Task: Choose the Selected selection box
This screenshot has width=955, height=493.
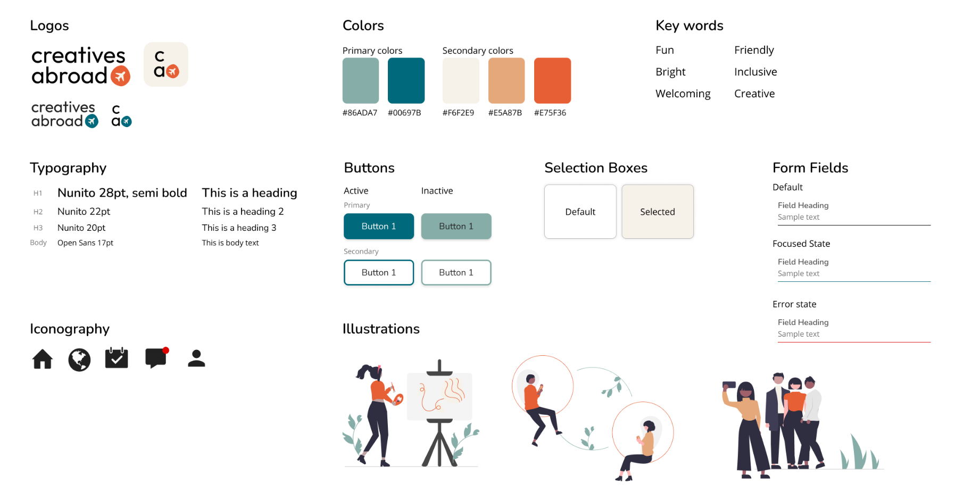Action: 658,212
